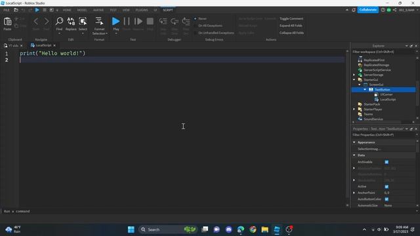
Task: Click Collapse All Folds action
Action: [x=291, y=33]
